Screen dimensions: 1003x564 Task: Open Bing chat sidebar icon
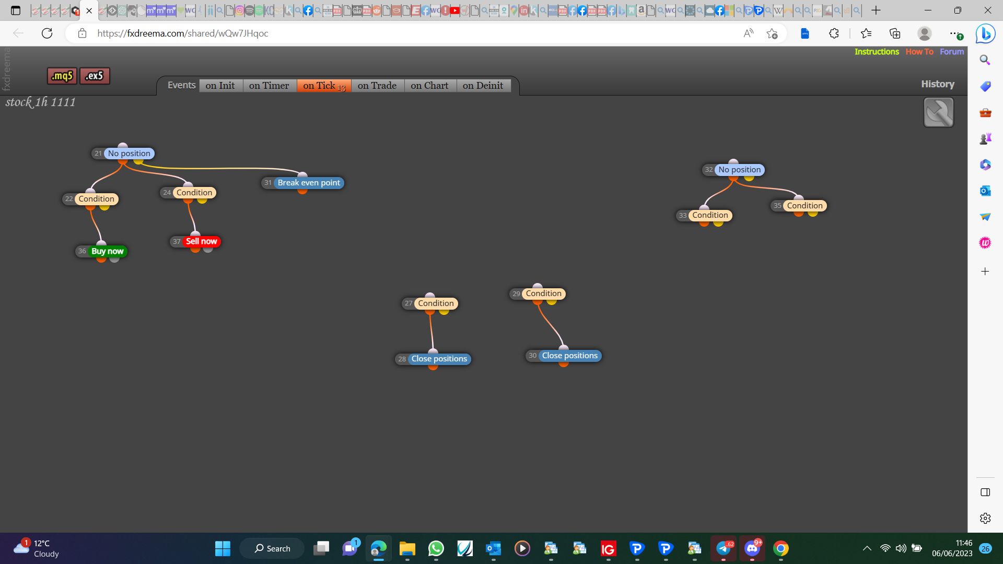tap(985, 34)
